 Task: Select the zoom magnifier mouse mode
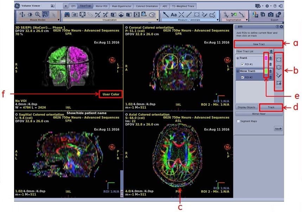38,15
